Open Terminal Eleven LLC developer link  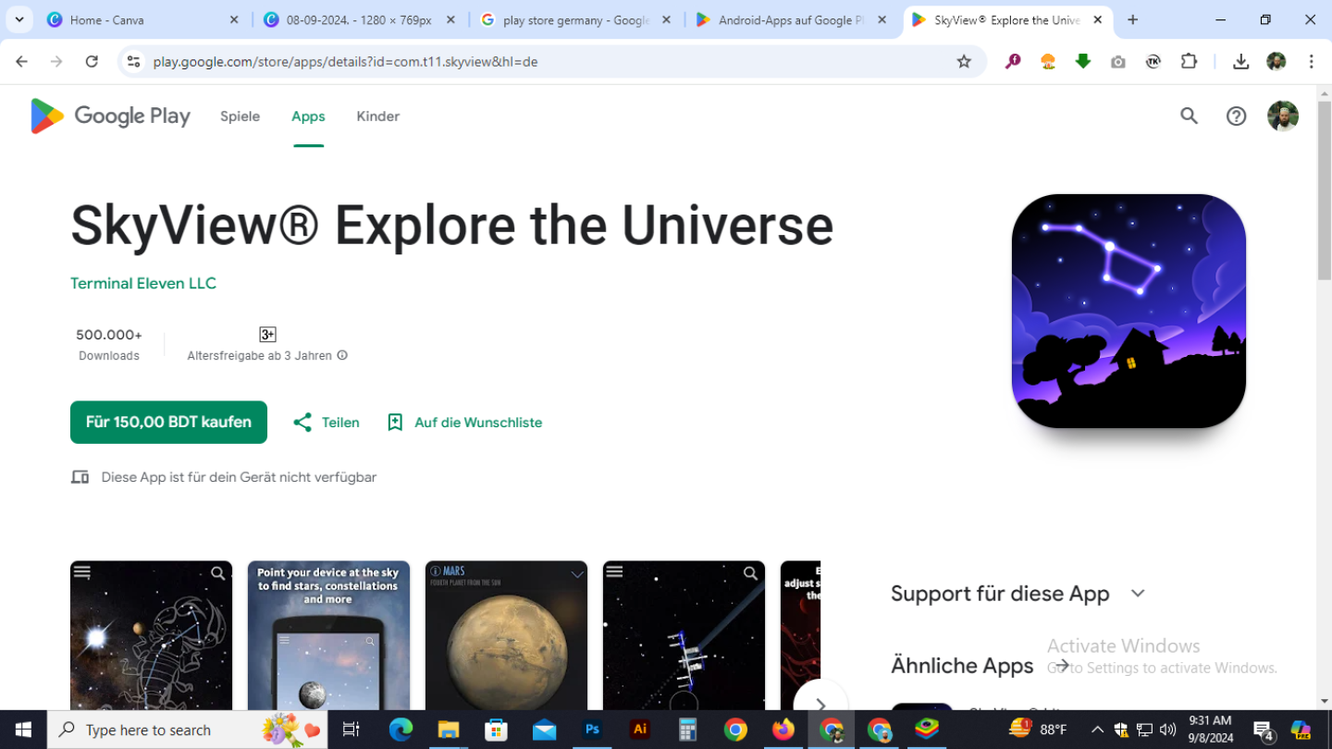point(143,283)
